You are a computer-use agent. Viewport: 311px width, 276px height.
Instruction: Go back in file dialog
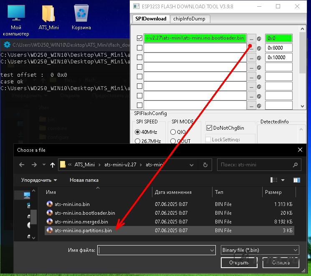point(22,165)
